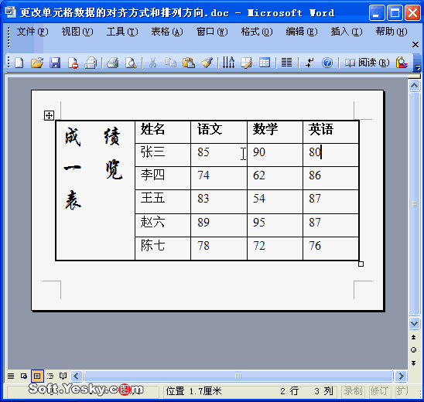Click the vertical scrollbar thumb
The height and width of the screenshot is (402, 424).
(x=414, y=204)
